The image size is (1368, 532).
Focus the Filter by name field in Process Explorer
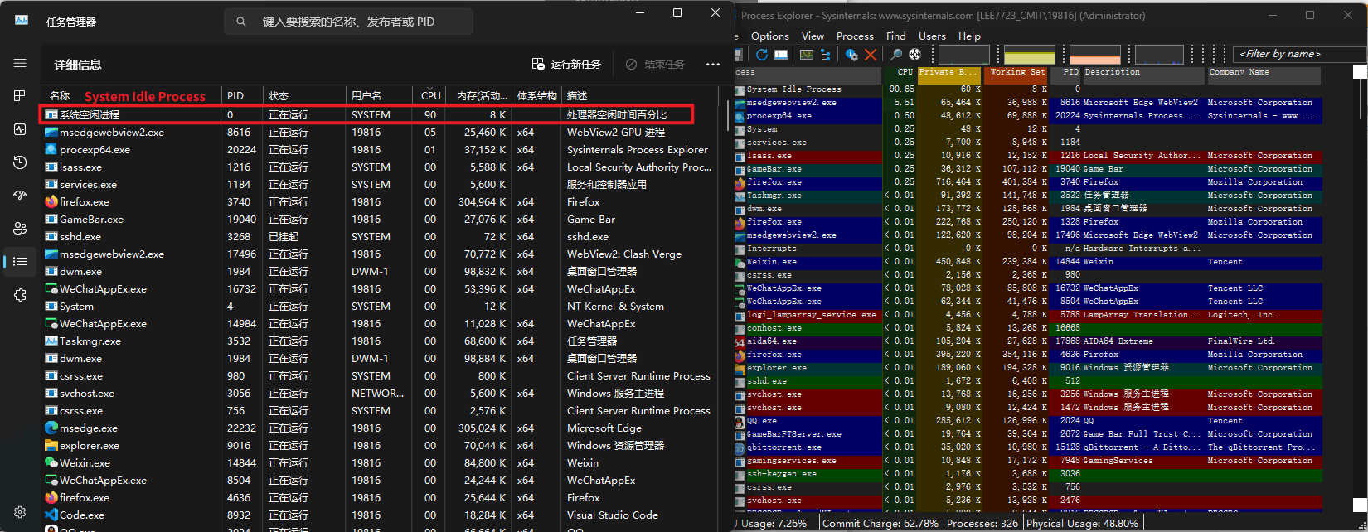click(x=1298, y=54)
